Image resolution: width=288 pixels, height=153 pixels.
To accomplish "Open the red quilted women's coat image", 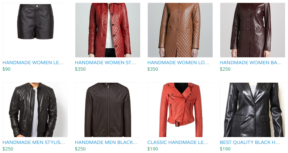I will pos(108,30).
